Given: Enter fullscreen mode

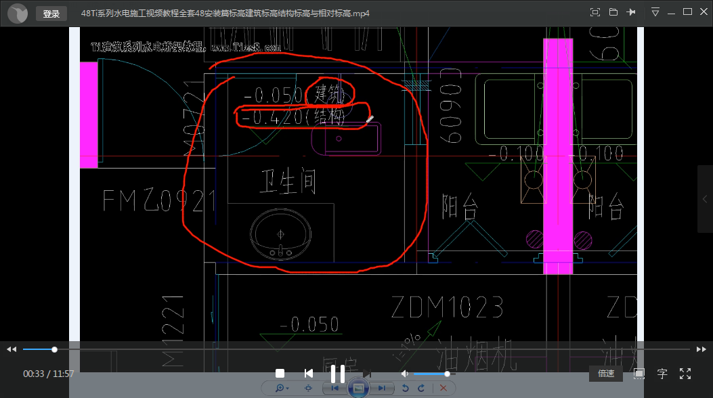Looking at the screenshot, I should pos(685,374).
